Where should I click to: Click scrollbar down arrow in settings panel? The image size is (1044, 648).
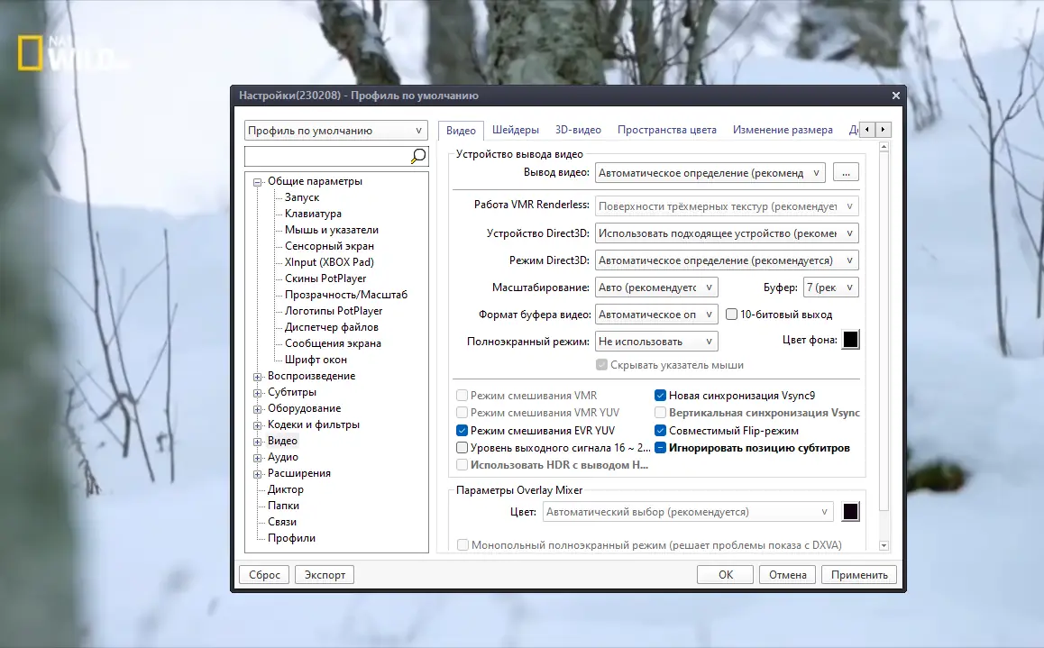tap(884, 545)
